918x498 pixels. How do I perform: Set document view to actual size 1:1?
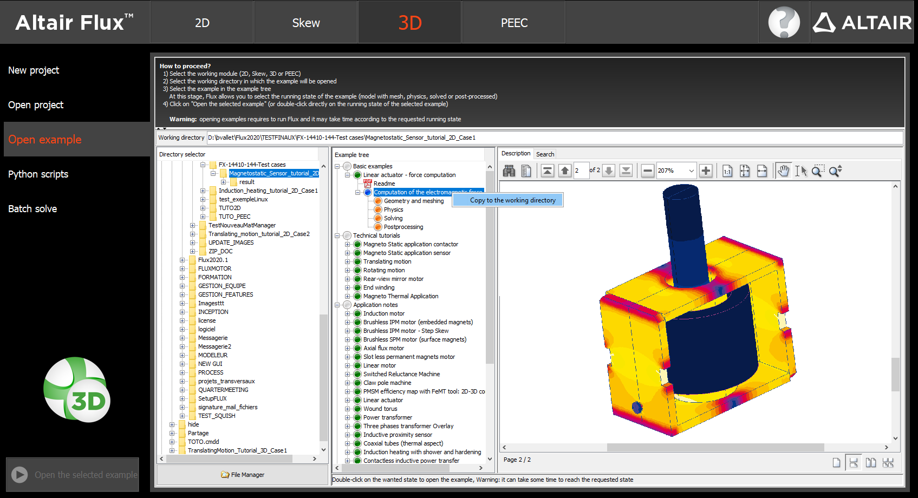(x=727, y=171)
